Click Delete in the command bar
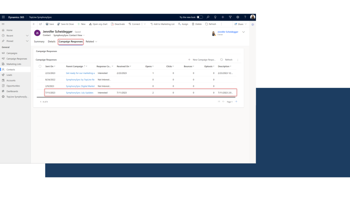This screenshot has width=350, height=197. tap(197, 24)
